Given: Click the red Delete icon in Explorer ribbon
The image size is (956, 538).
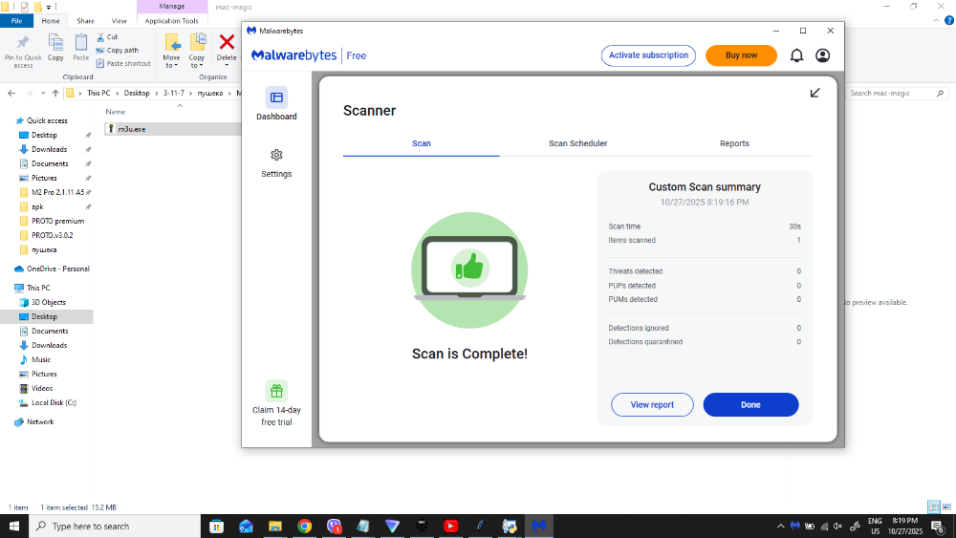Looking at the screenshot, I should 227,42.
